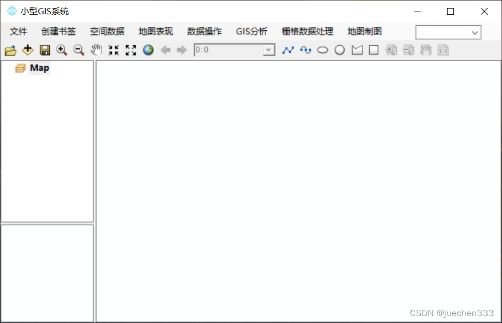This screenshot has height=323, width=502.
Task: Expand the empty combo box in menu bar
Action: coord(475,32)
